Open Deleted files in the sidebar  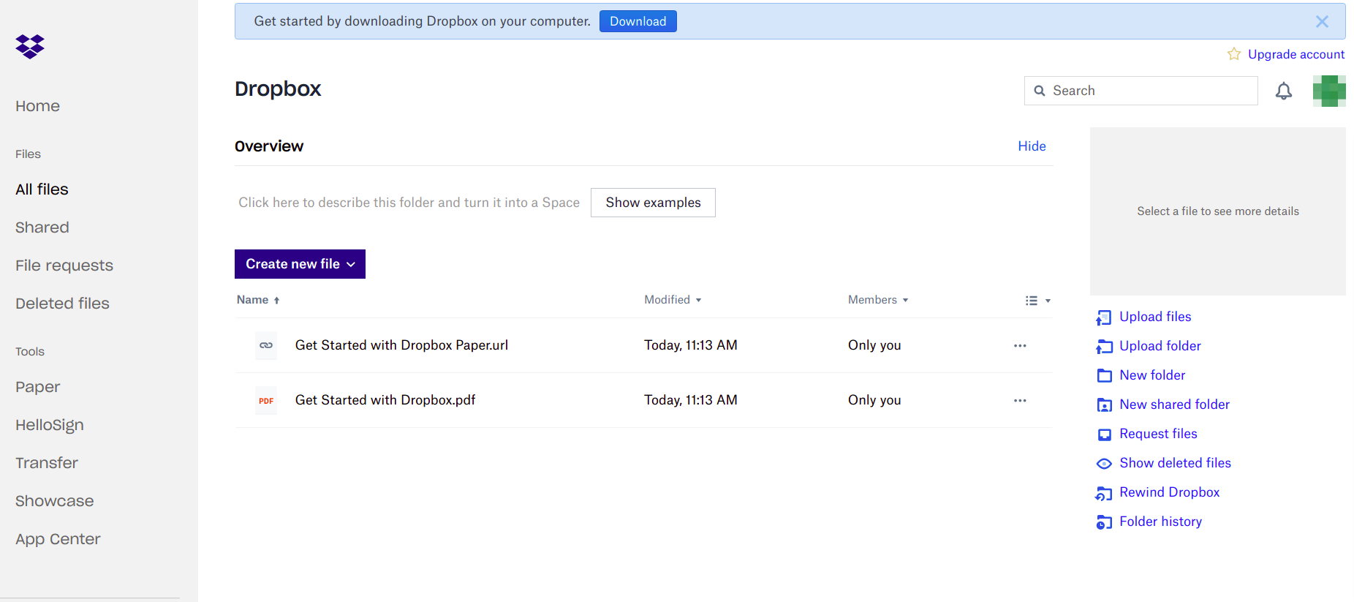click(62, 304)
